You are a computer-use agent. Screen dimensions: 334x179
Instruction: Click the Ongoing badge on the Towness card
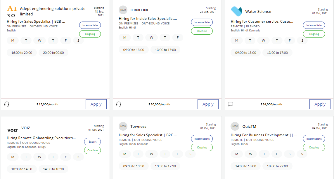pos(202,147)
